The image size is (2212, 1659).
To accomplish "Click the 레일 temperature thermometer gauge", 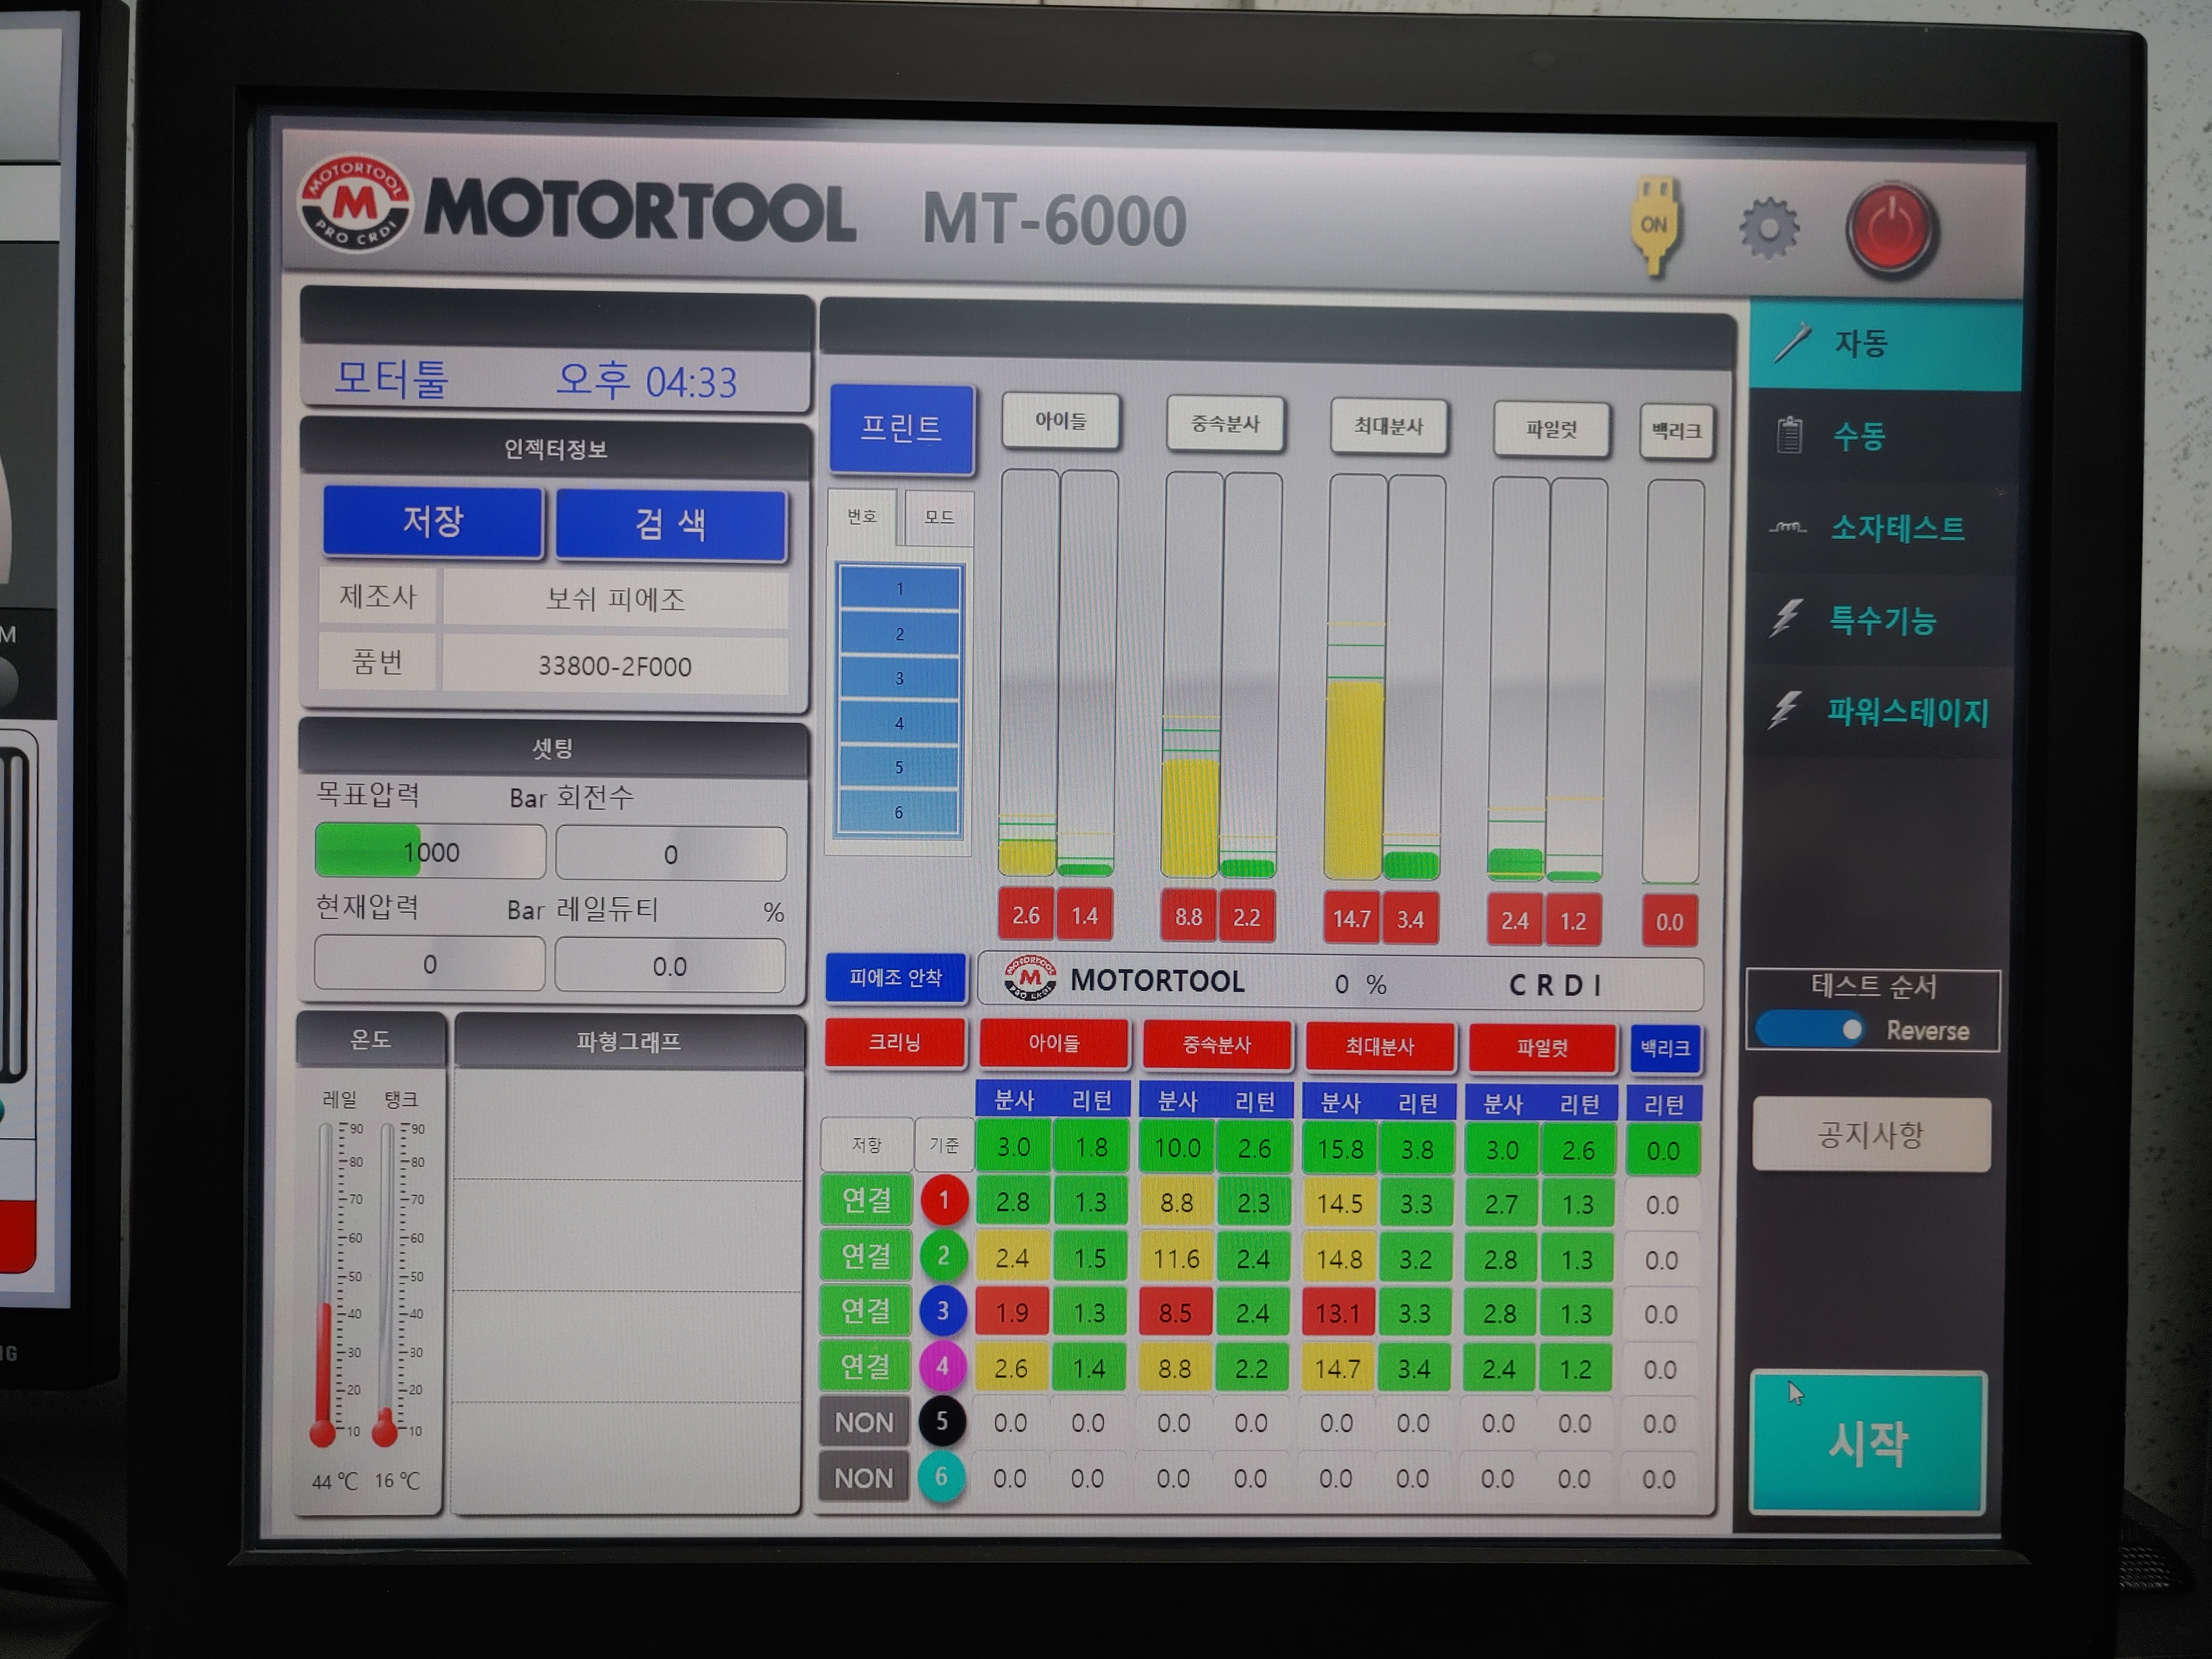I will (x=325, y=1283).
